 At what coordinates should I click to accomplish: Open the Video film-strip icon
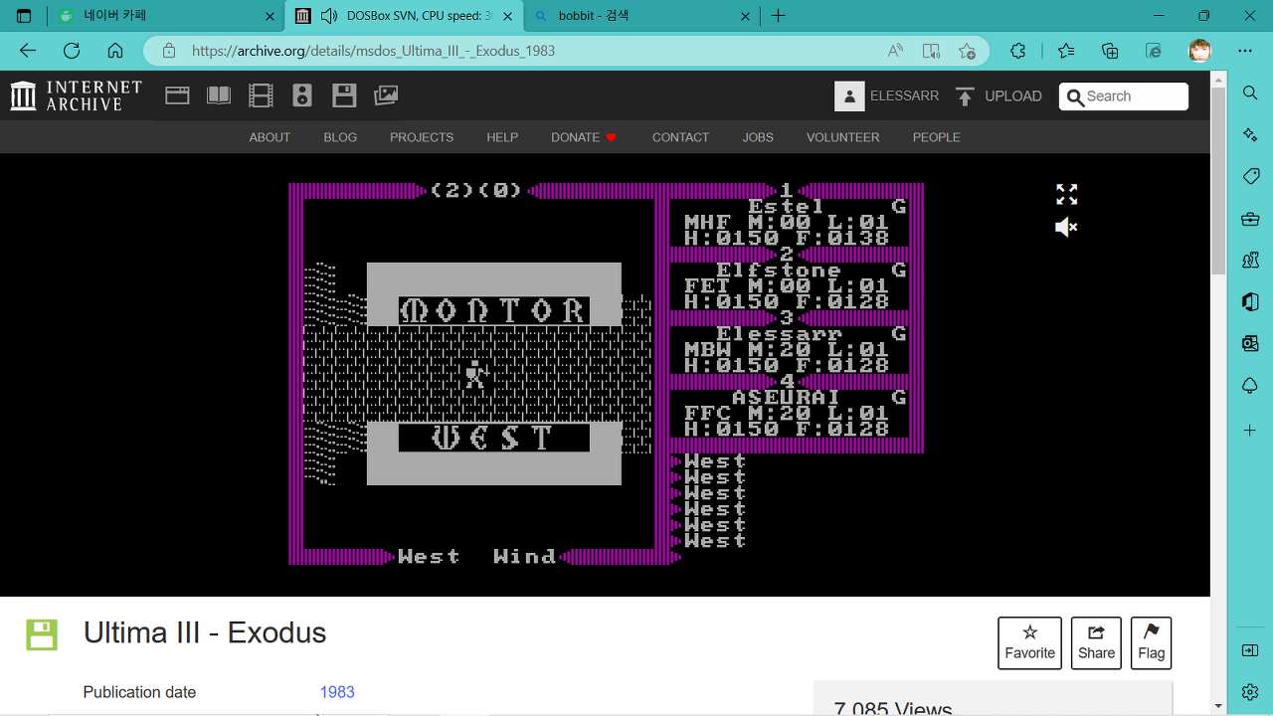coord(261,95)
